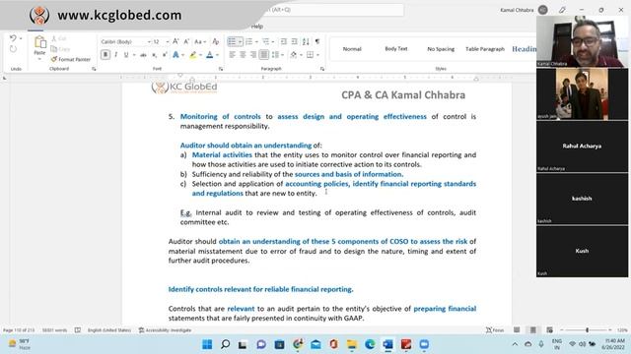Click Page 110 of 213 indicator

click(x=19, y=330)
